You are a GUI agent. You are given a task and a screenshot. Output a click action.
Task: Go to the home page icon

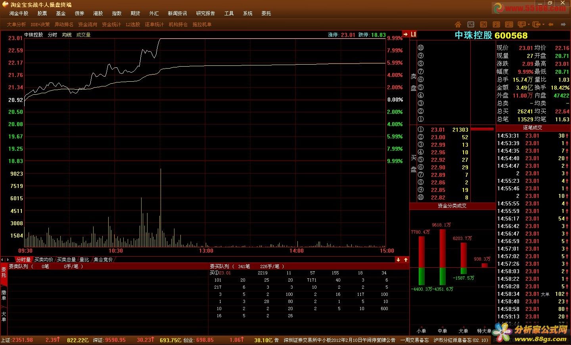[x=458, y=25]
